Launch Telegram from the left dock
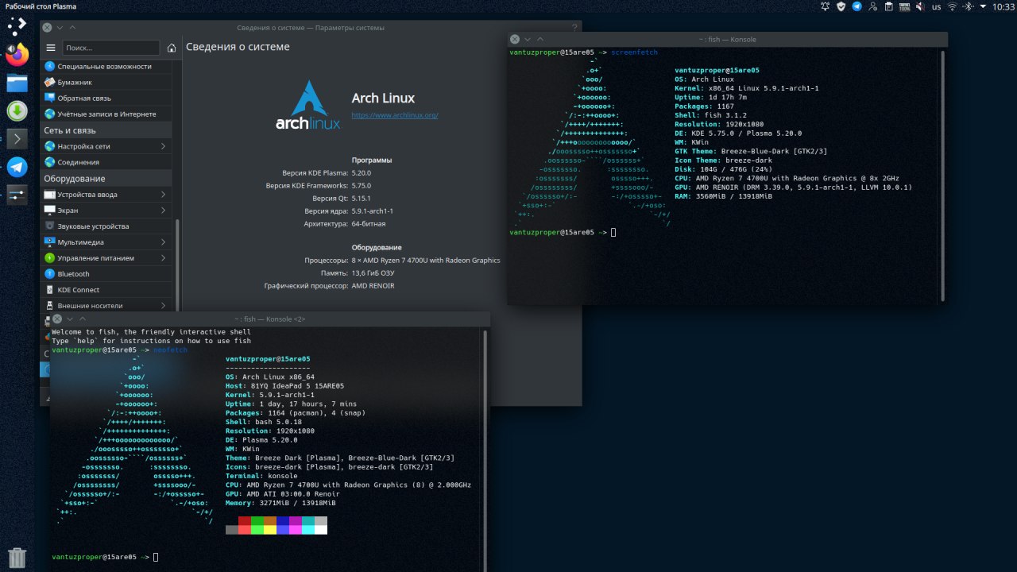The image size is (1017, 572). [x=17, y=167]
